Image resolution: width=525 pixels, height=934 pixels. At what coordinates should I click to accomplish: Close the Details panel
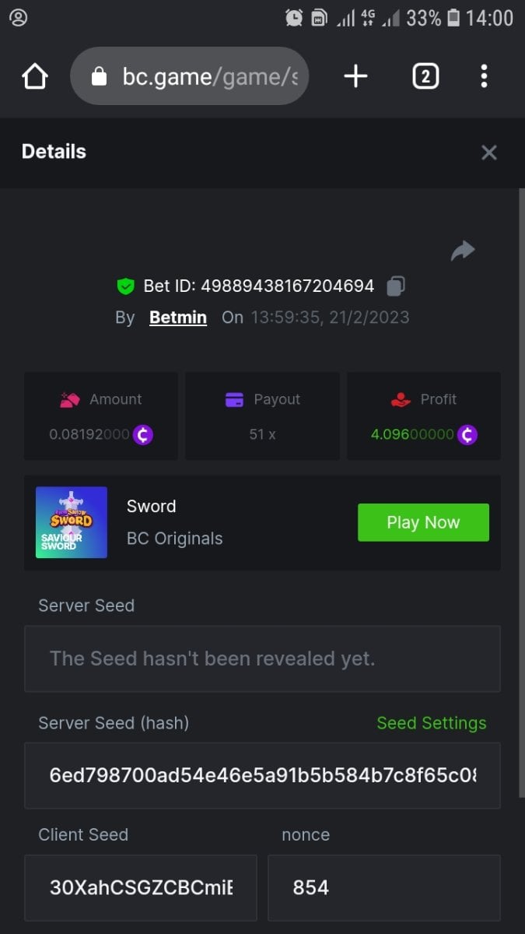click(x=488, y=153)
